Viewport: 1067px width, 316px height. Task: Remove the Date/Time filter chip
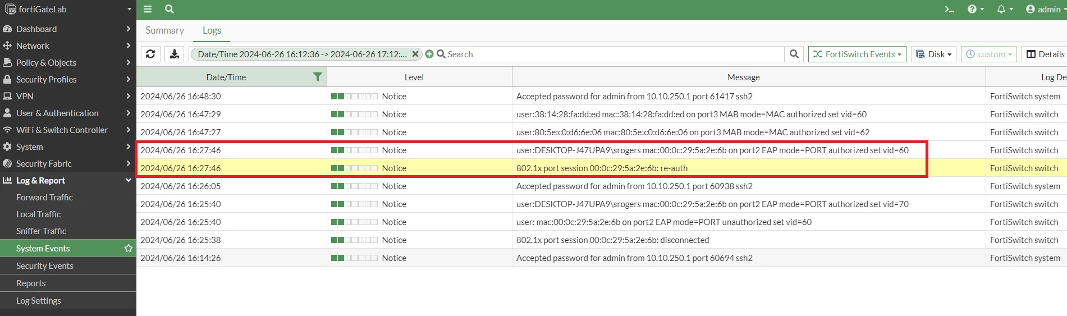[x=415, y=54]
